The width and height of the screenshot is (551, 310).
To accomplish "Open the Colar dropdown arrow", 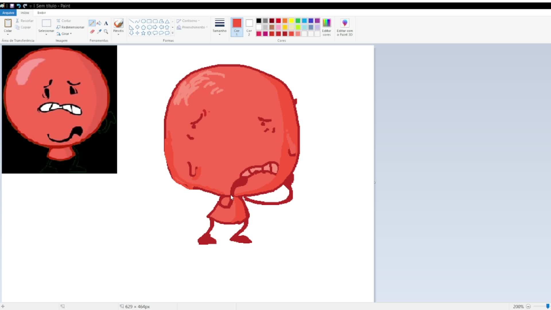I will (8, 34).
